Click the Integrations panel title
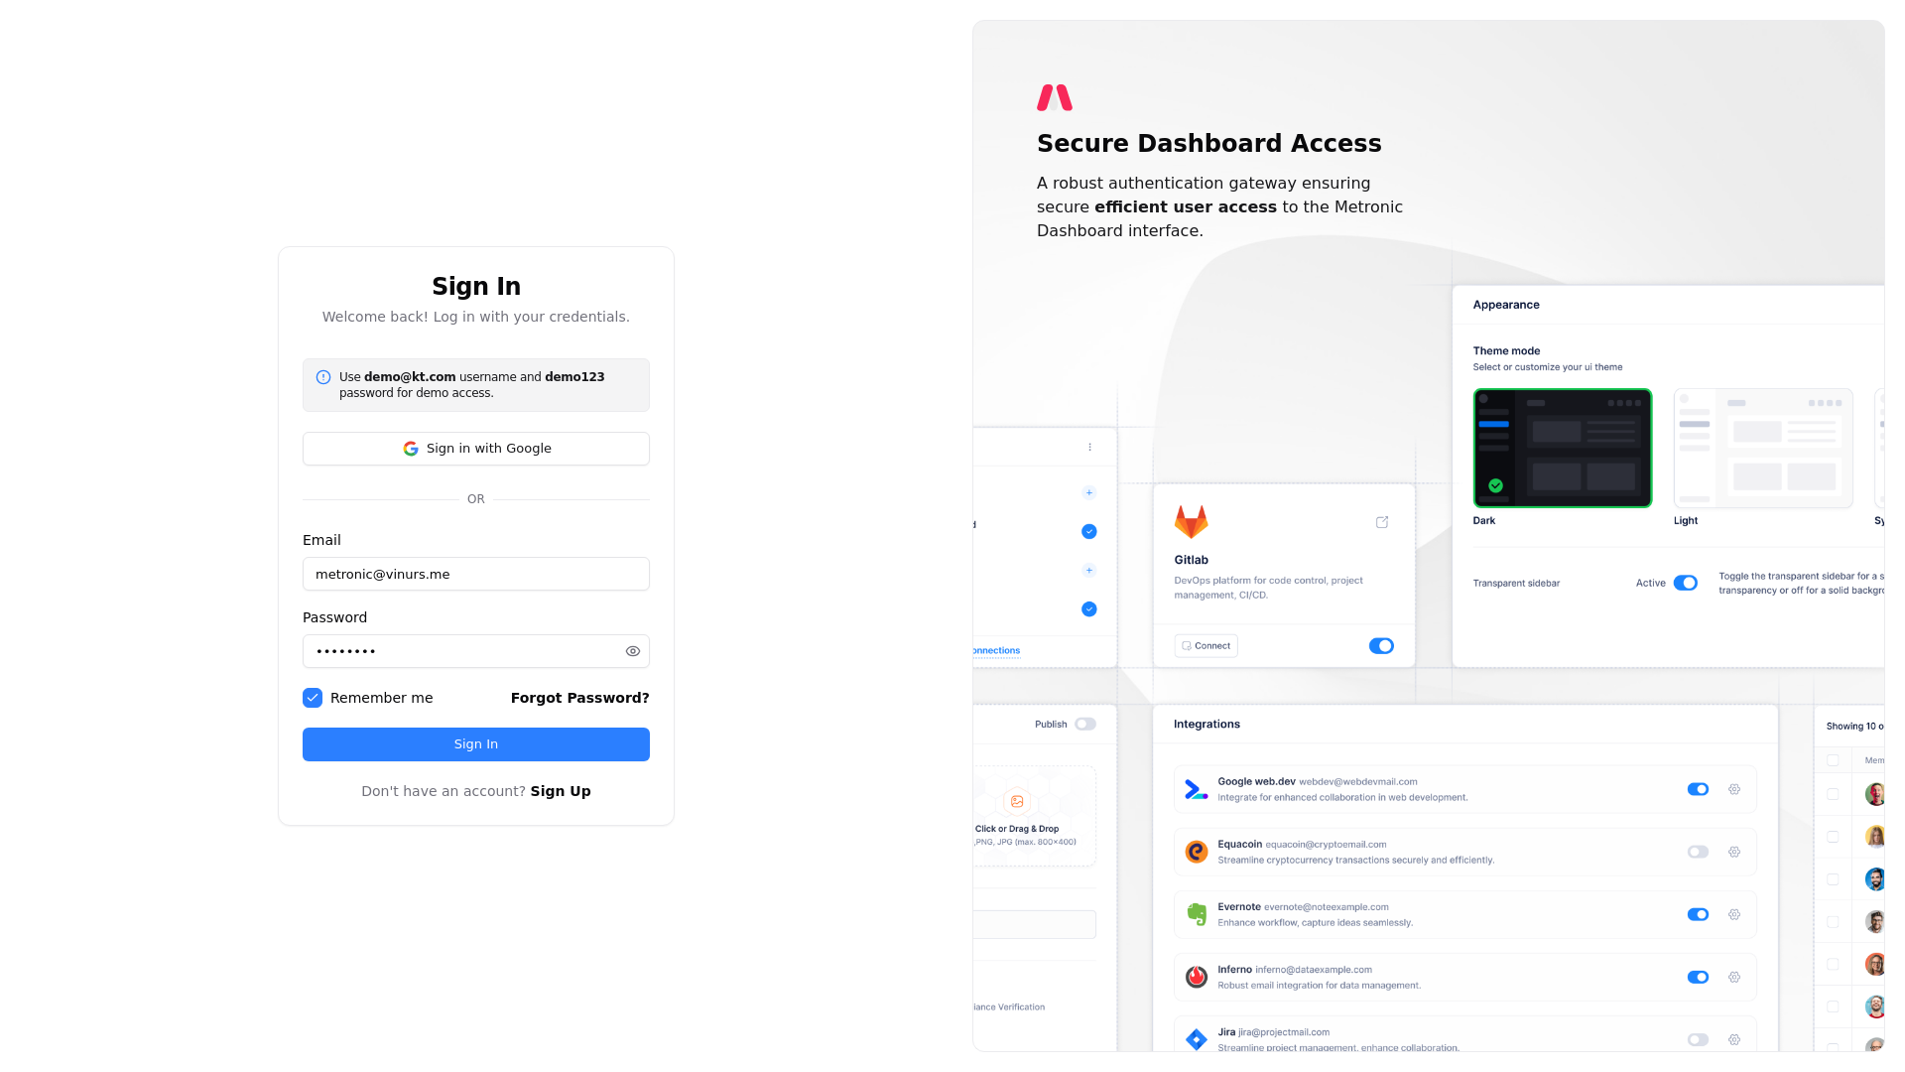Screen dimensions: 1905x1072 [1206, 725]
